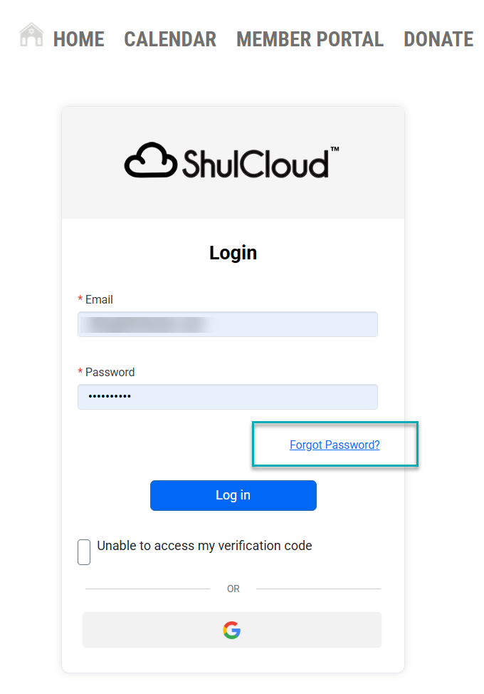
Task: Click the Email field label
Action: (99, 299)
